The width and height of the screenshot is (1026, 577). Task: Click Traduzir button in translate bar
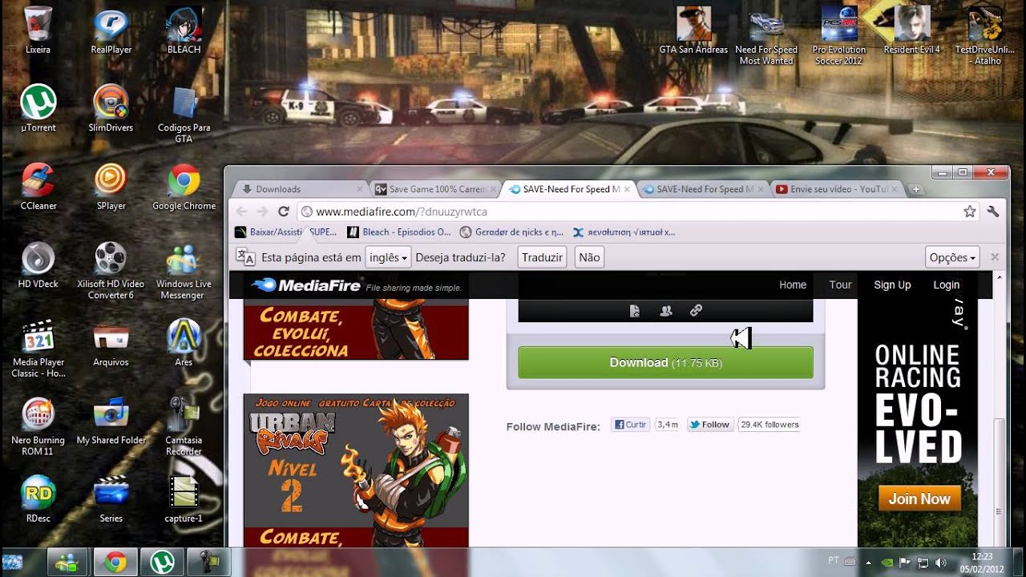coord(542,257)
